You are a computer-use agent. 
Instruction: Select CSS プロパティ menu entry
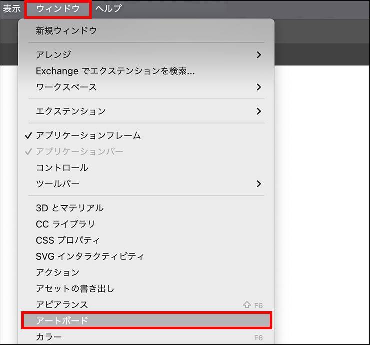click(x=68, y=240)
